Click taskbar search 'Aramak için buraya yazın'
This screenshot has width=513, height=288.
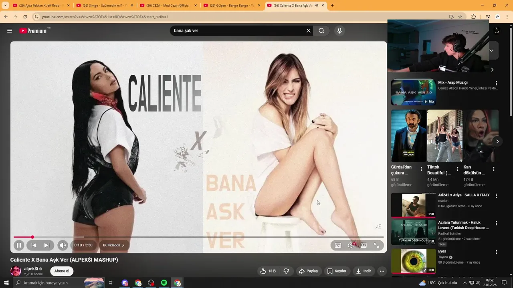tap(59, 283)
